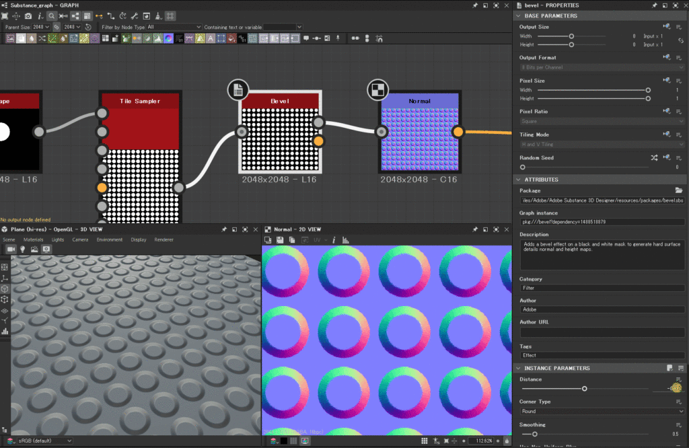
Task: Open the Corner Type Round dropdown
Action: (602, 412)
